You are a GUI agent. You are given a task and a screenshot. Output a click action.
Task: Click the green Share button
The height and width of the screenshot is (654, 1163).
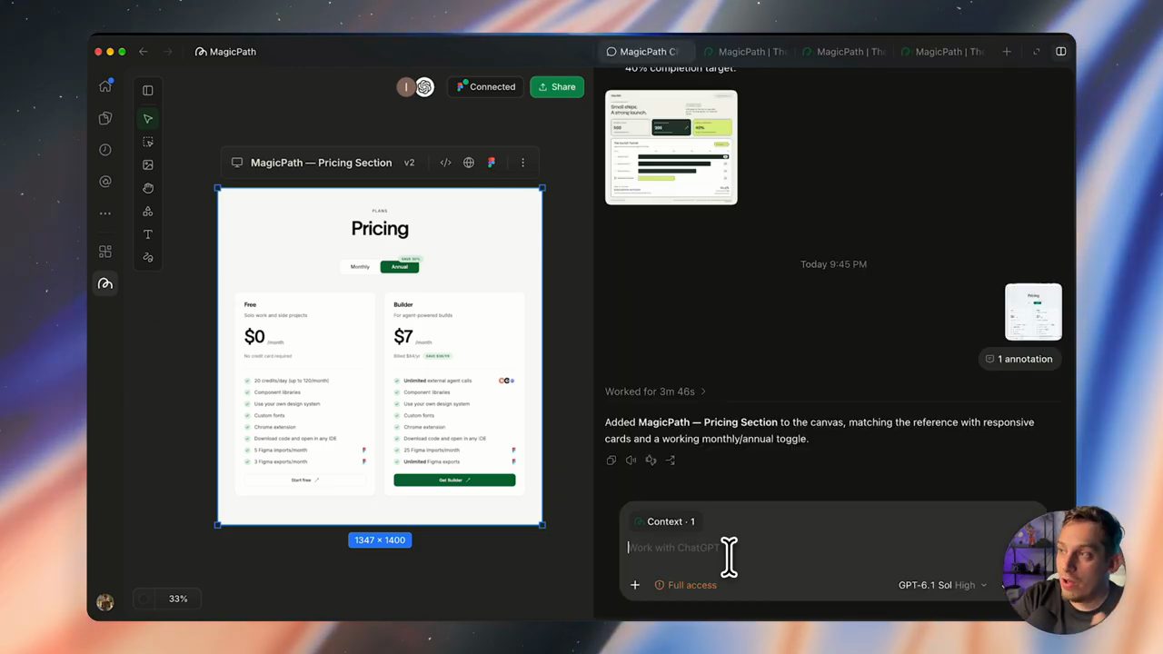[x=557, y=87]
